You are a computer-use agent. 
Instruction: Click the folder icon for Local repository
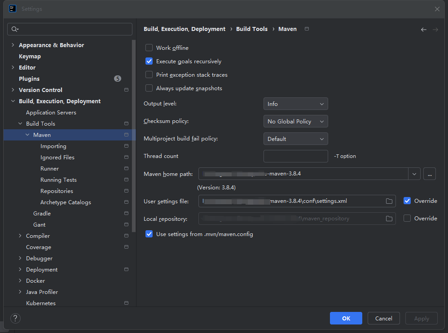[389, 219]
